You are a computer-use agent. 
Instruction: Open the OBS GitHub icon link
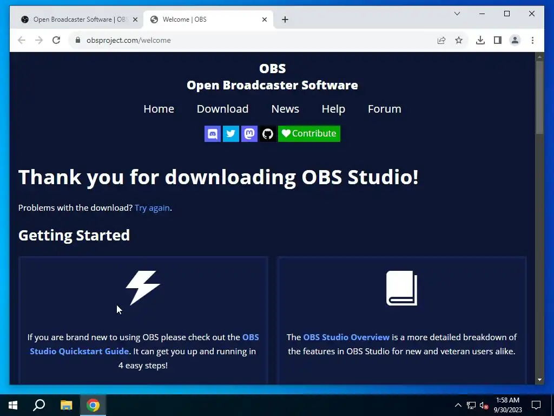click(x=267, y=134)
